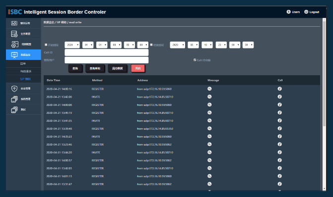Enable the end time checkbox
This screenshot has height=197, width=333.
pyautogui.click(x=151, y=45)
